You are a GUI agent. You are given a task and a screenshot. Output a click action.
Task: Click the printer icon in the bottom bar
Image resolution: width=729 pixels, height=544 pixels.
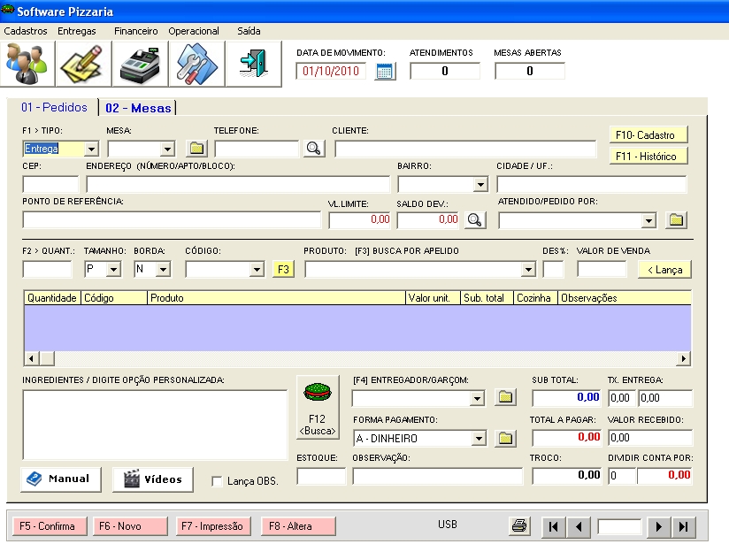(520, 526)
